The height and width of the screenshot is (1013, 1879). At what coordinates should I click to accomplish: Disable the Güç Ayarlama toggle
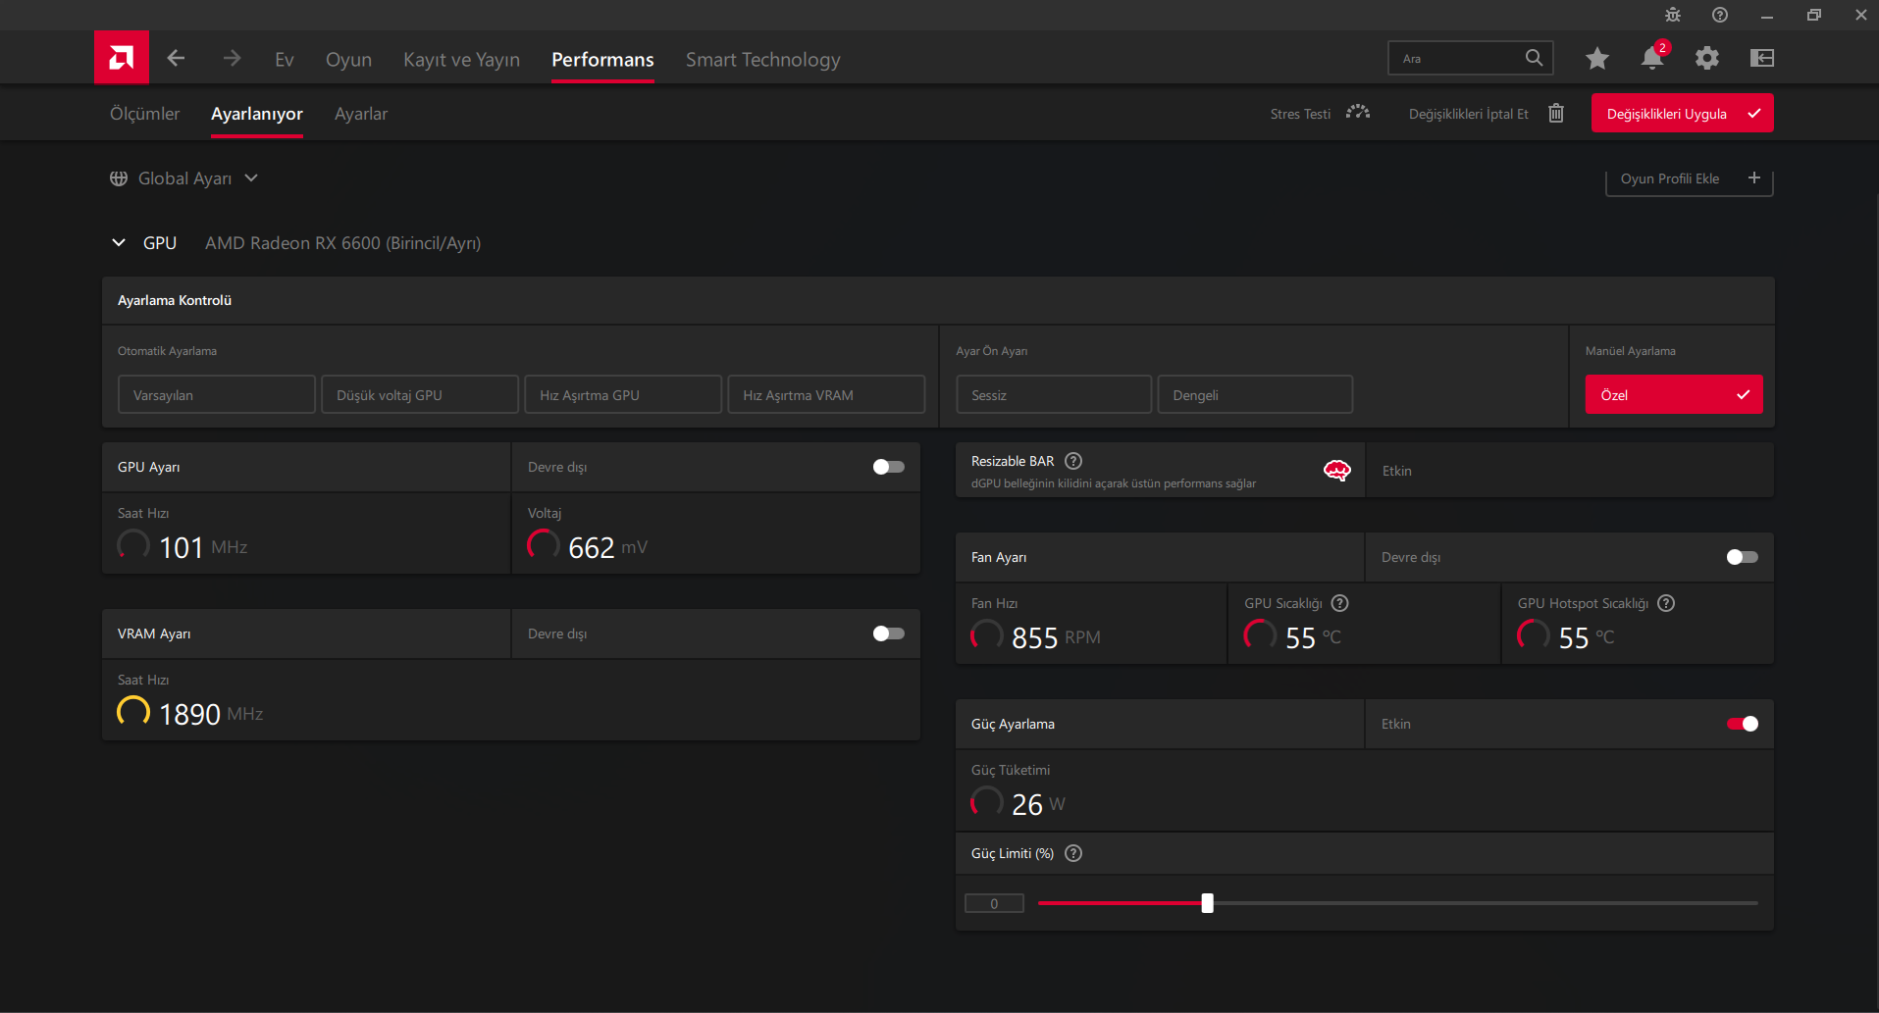[x=1743, y=724]
